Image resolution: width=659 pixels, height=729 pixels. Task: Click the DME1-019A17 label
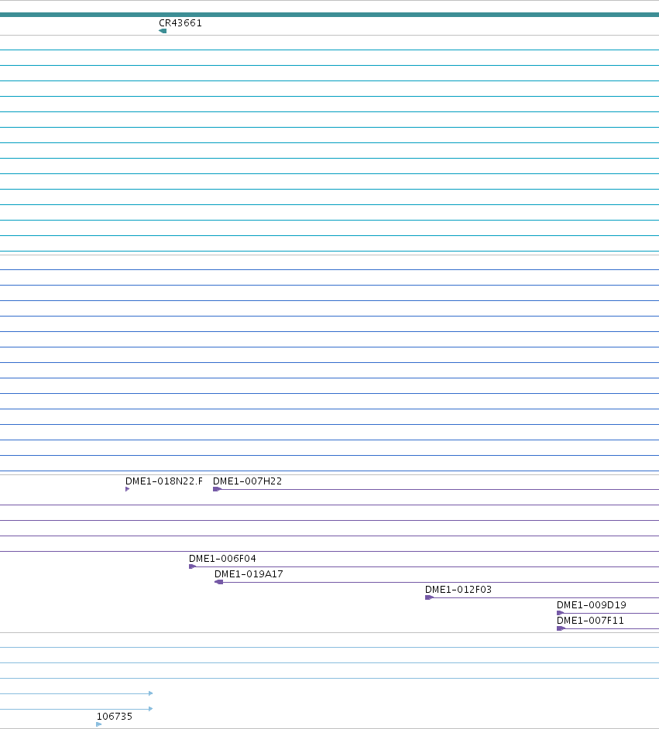[x=249, y=573]
